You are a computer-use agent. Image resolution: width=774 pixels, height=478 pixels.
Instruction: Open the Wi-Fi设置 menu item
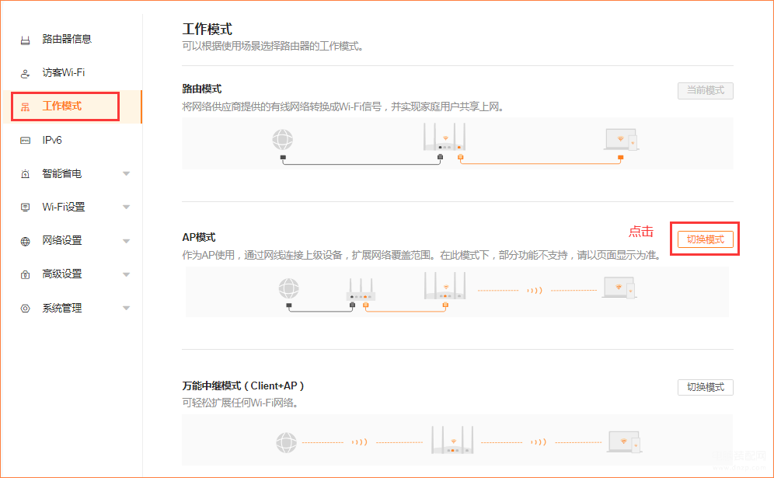pyautogui.click(x=64, y=207)
